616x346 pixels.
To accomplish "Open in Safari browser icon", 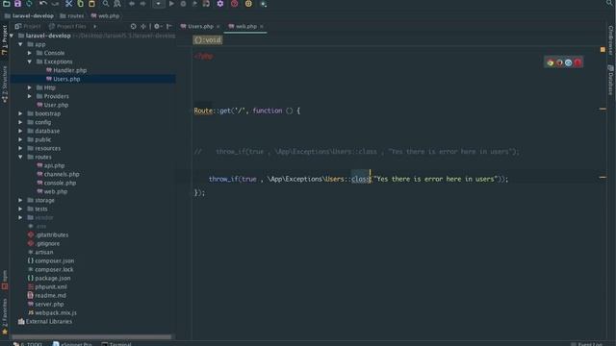I will pos(569,62).
